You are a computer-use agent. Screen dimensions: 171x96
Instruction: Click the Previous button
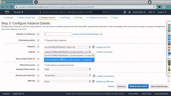pyautogui.click(x=122, y=86)
